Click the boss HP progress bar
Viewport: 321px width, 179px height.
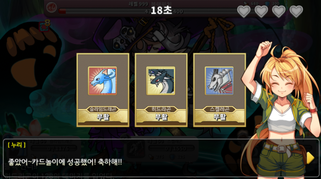coord(147,11)
